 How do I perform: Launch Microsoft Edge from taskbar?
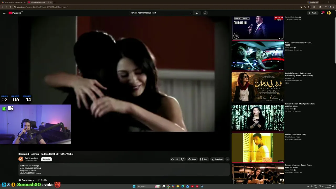point(183,186)
